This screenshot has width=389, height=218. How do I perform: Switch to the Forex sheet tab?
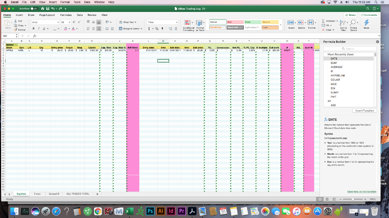click(x=37, y=194)
